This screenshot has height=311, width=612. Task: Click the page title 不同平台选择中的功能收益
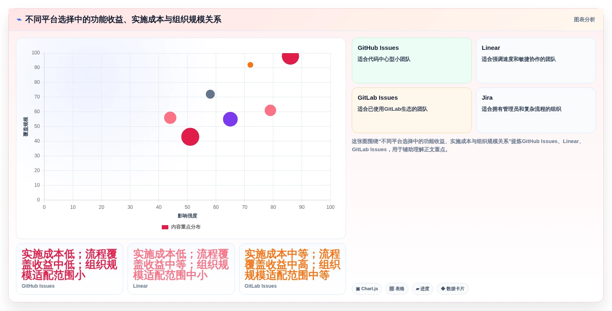click(x=123, y=20)
